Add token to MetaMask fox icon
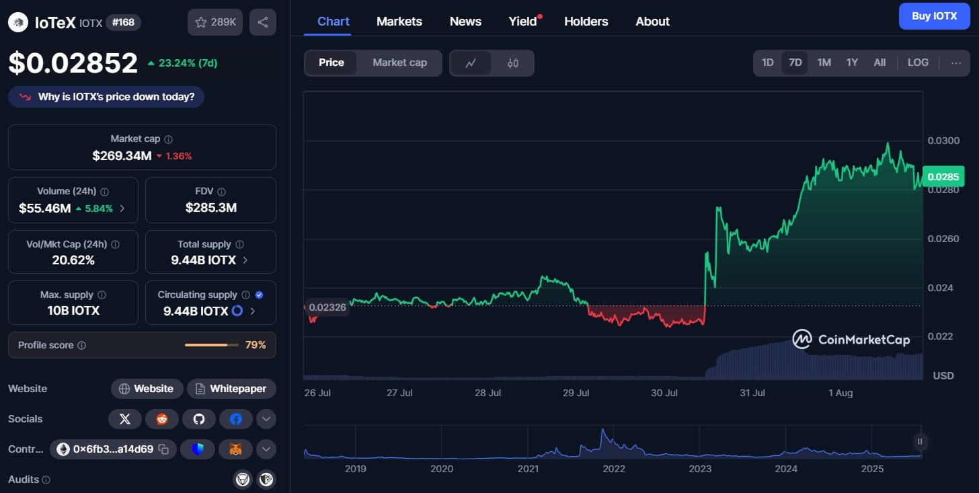Image resolution: width=979 pixels, height=493 pixels. point(235,449)
